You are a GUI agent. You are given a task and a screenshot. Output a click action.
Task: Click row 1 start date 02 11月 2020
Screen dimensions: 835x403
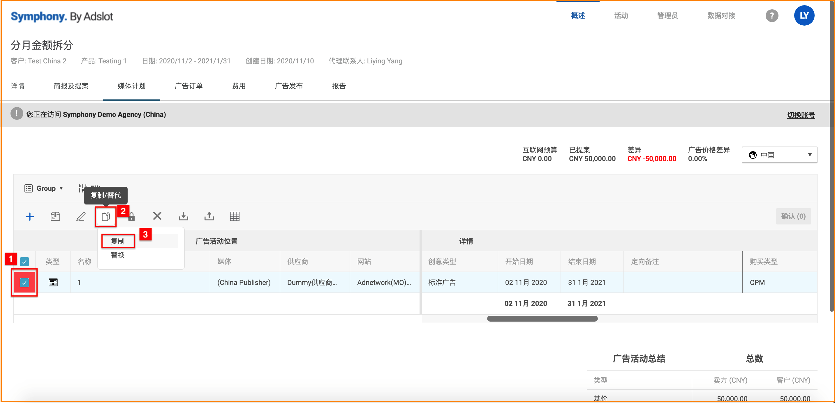[529, 282]
